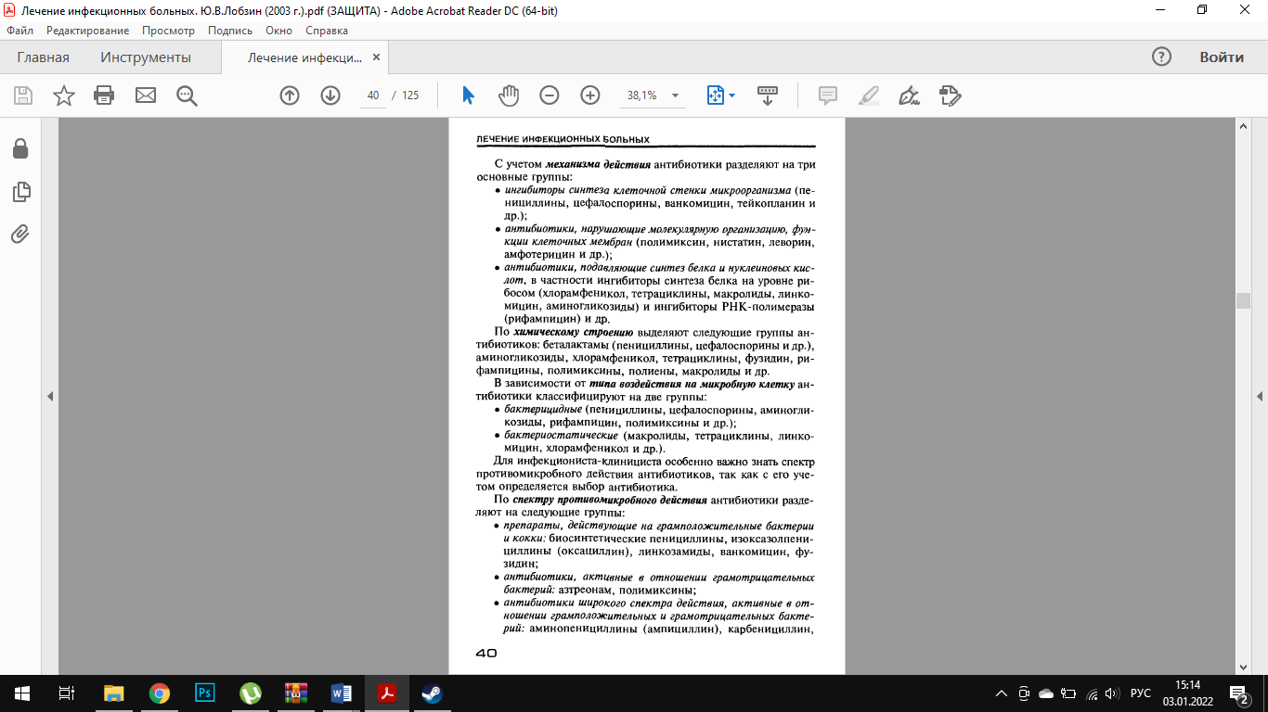Image resolution: width=1268 pixels, height=712 pixels.
Task: Select the Highlight text tool
Action: 869,95
